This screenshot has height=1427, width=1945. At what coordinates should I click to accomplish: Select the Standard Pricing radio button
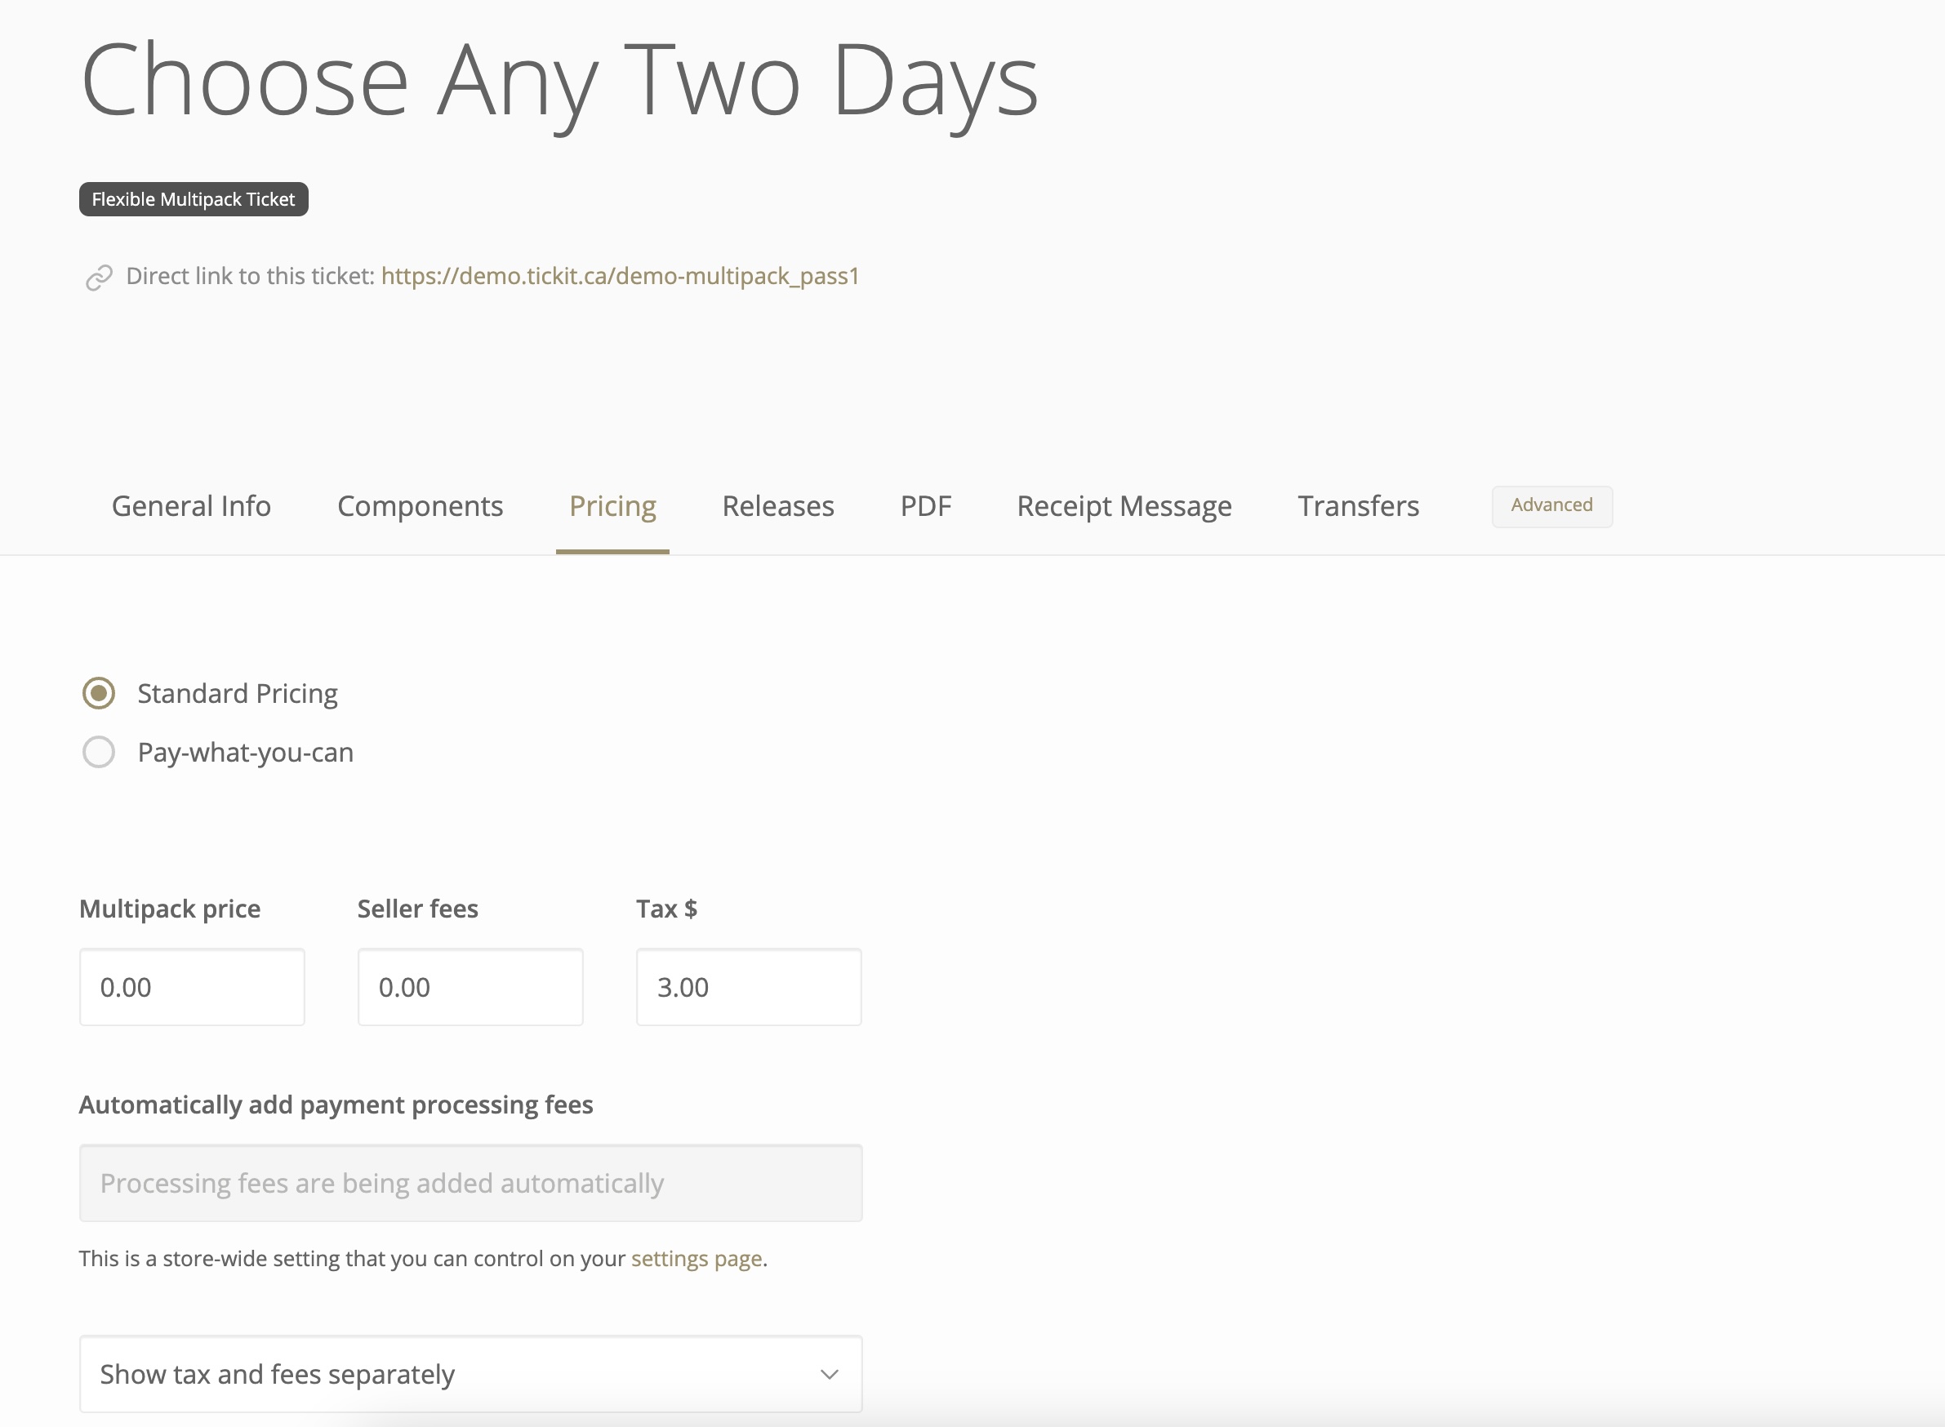98,693
